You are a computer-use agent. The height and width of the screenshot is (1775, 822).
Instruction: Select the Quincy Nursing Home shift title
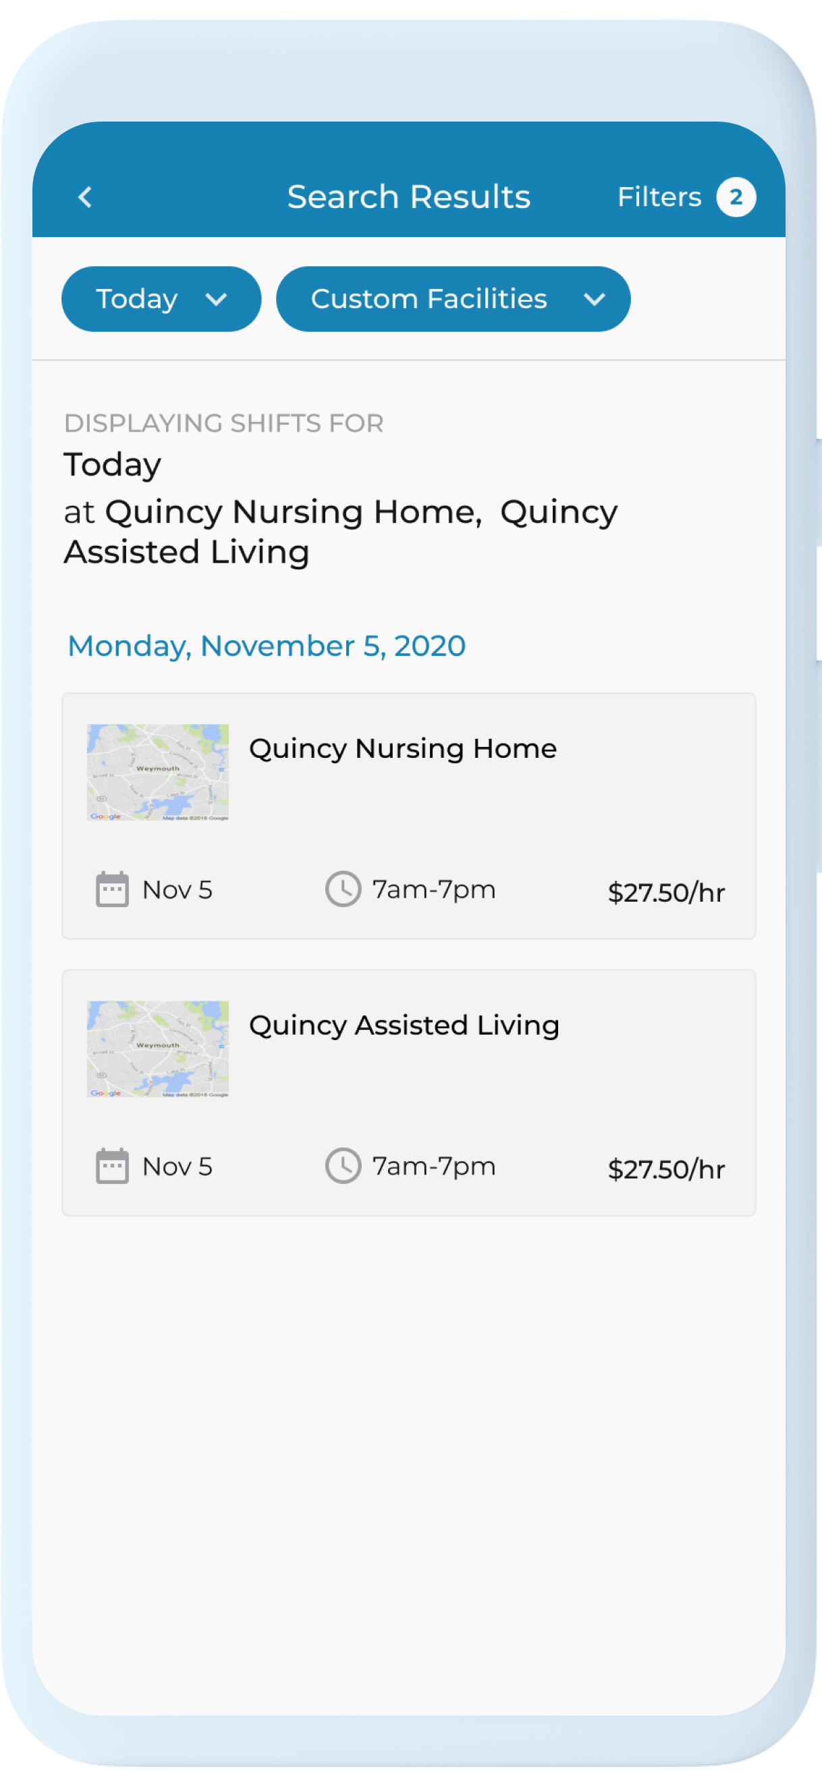click(x=403, y=748)
